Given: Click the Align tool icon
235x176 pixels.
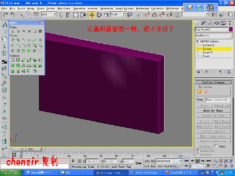Looking at the screenshot, I should click(222, 15).
